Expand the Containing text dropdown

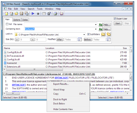pos(96,29)
